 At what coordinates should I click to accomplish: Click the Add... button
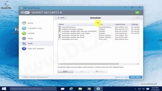(x=66, y=71)
